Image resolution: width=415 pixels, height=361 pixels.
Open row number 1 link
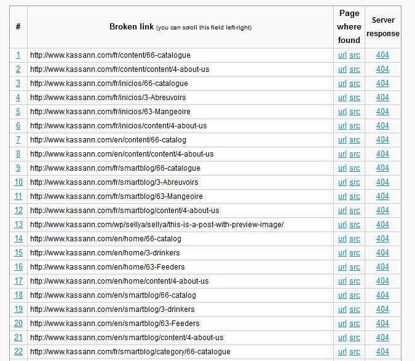[x=18, y=55]
